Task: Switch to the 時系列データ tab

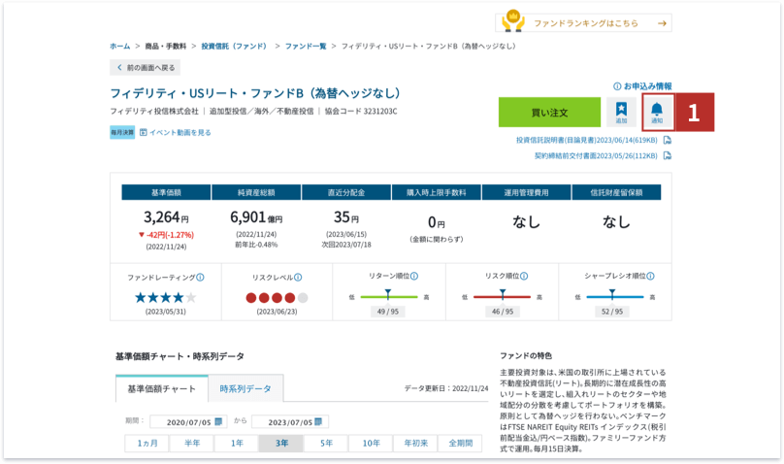Action: [245, 389]
